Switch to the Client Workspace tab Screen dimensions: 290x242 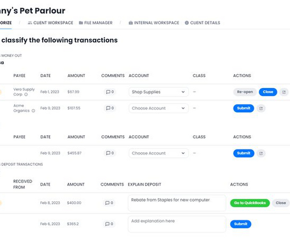tap(50, 23)
